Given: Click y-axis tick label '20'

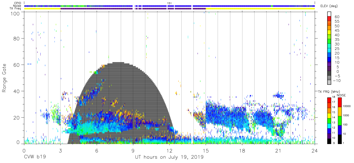Looking at the screenshot, I should coord(17,117).
